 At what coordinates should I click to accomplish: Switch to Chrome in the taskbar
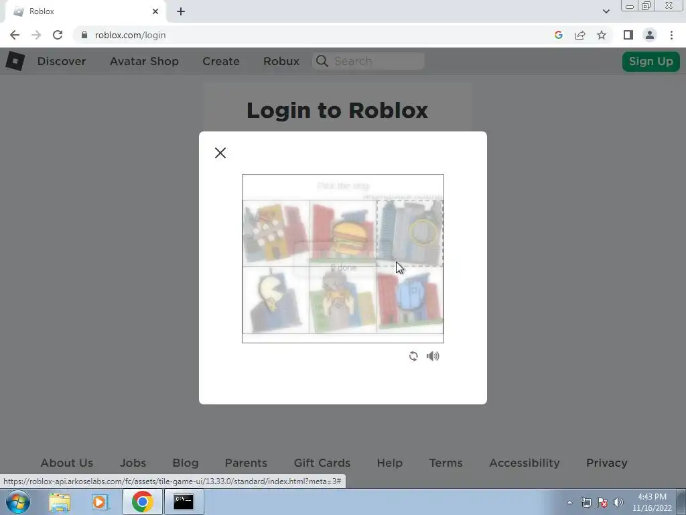(142, 502)
